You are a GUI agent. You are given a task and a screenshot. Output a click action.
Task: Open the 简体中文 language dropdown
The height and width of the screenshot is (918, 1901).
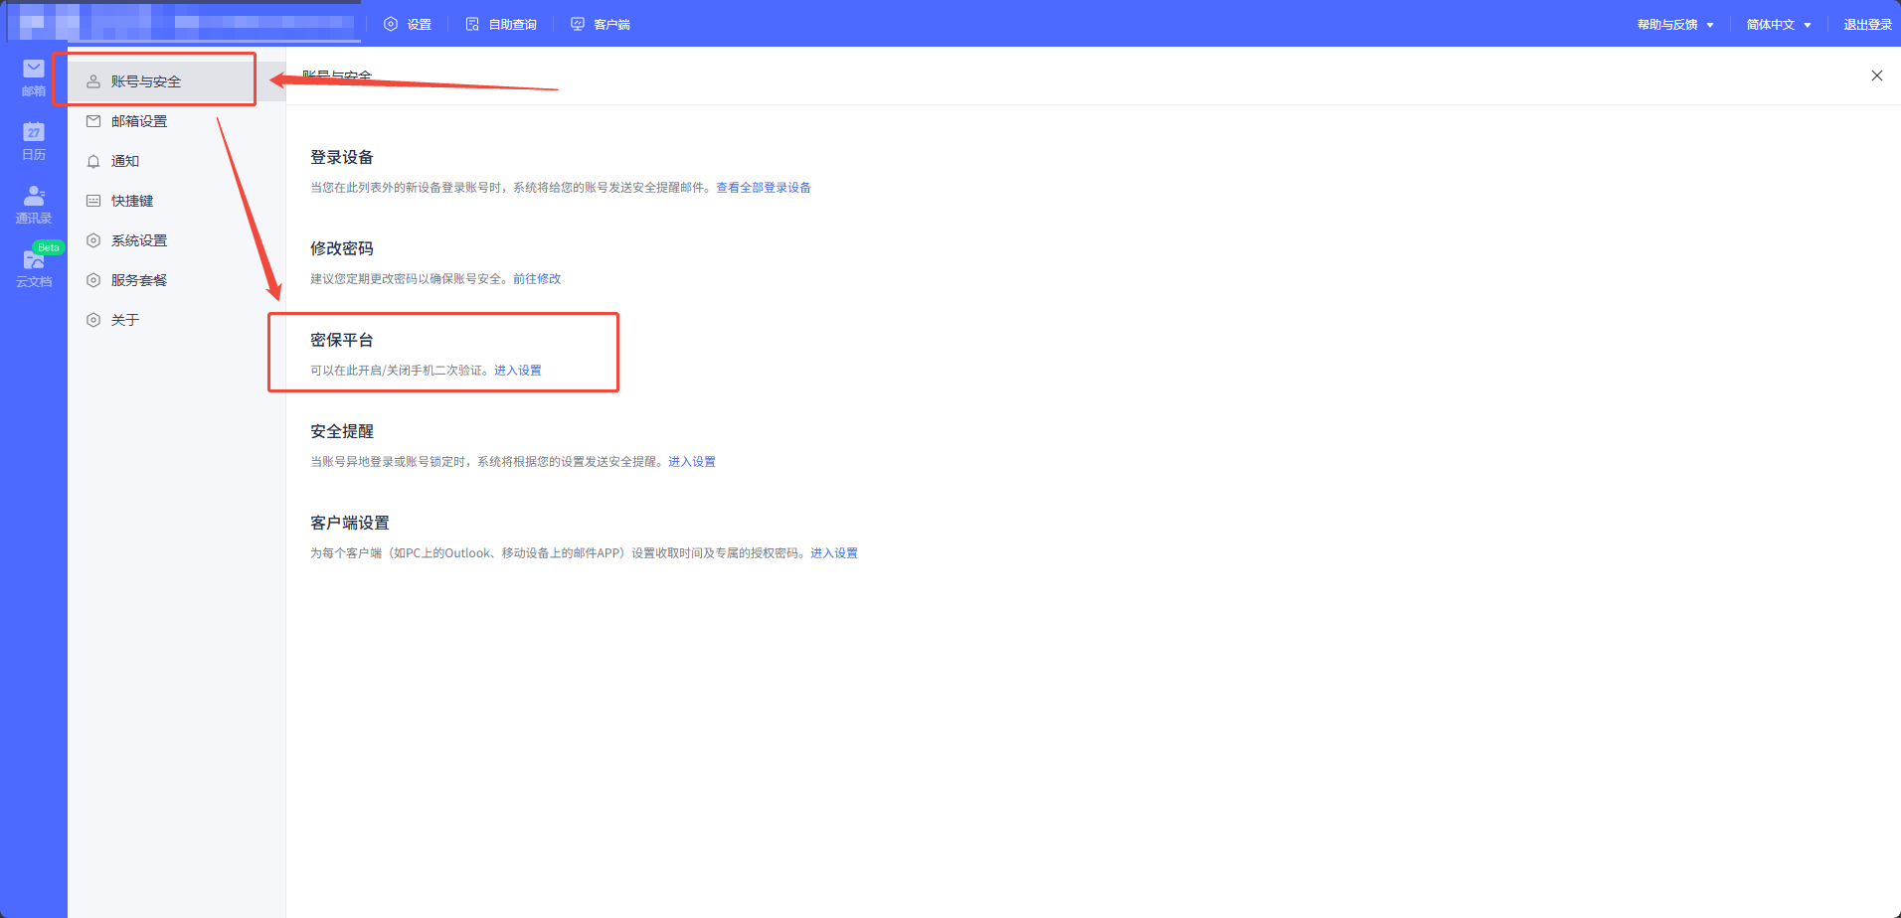(x=1779, y=24)
